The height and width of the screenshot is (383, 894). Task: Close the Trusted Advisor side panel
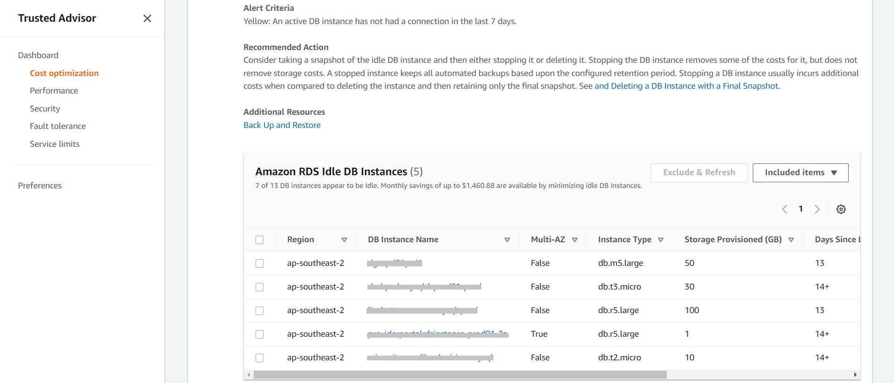(x=147, y=18)
